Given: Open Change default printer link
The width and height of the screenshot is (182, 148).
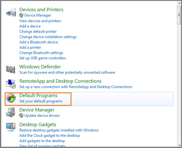Looking at the screenshot, I should 38,32.
